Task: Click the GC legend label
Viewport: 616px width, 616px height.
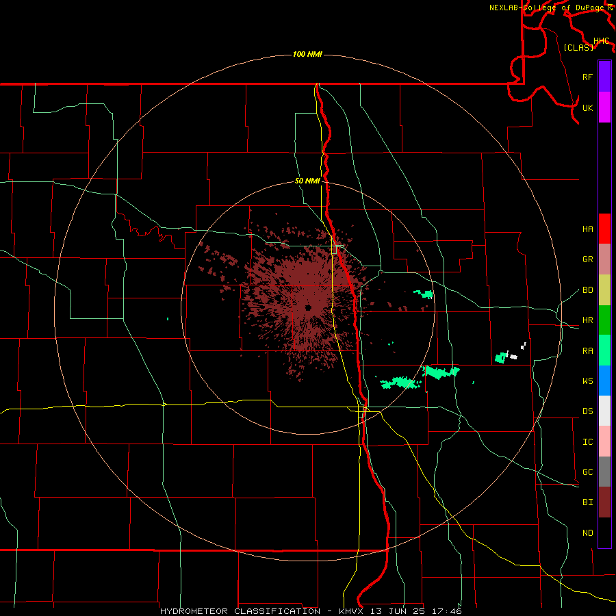Action: [587, 472]
